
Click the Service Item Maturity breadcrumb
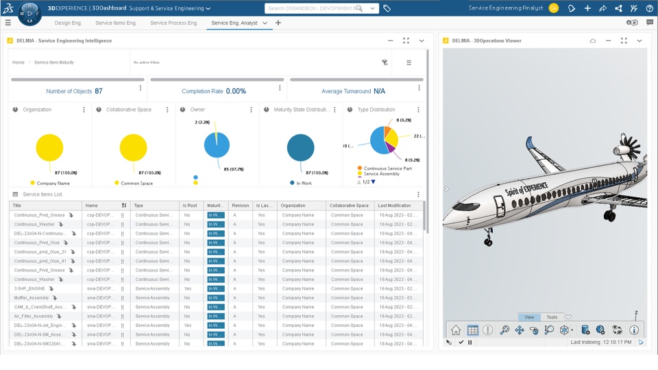point(54,62)
